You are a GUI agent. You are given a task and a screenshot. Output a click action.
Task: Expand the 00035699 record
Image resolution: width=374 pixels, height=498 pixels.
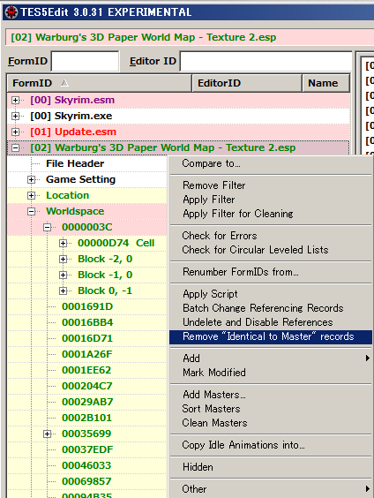click(x=47, y=434)
